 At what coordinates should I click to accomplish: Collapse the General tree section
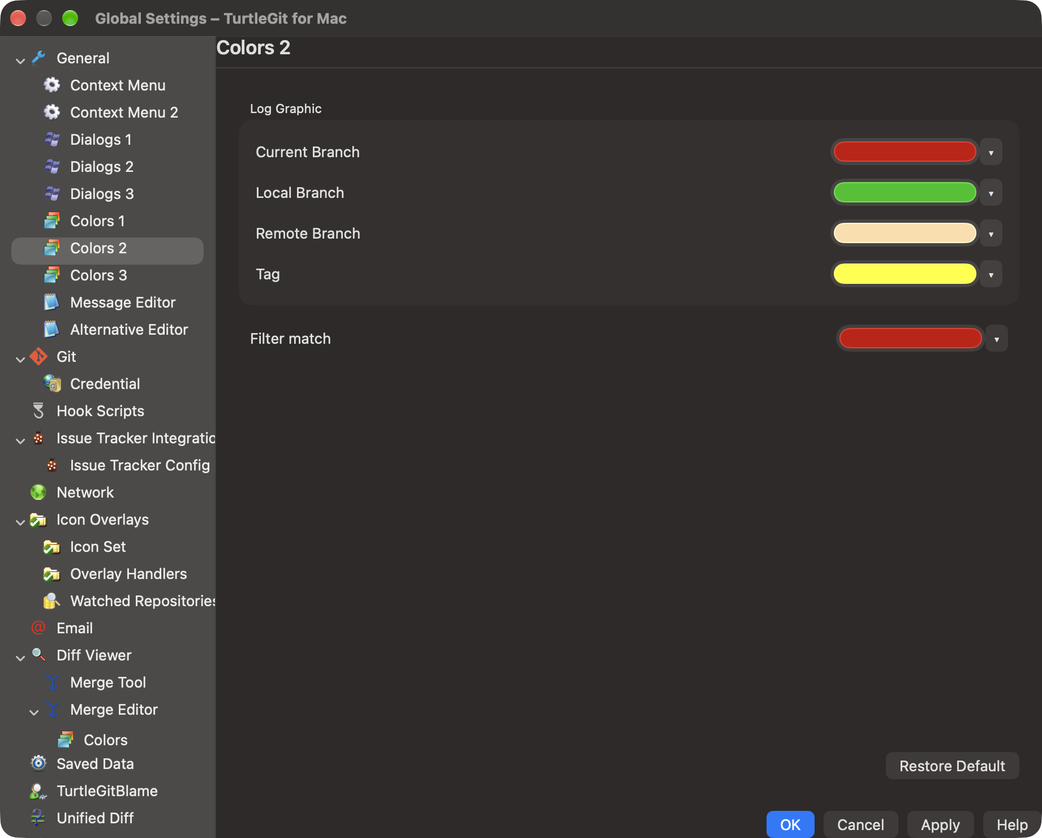(x=20, y=60)
